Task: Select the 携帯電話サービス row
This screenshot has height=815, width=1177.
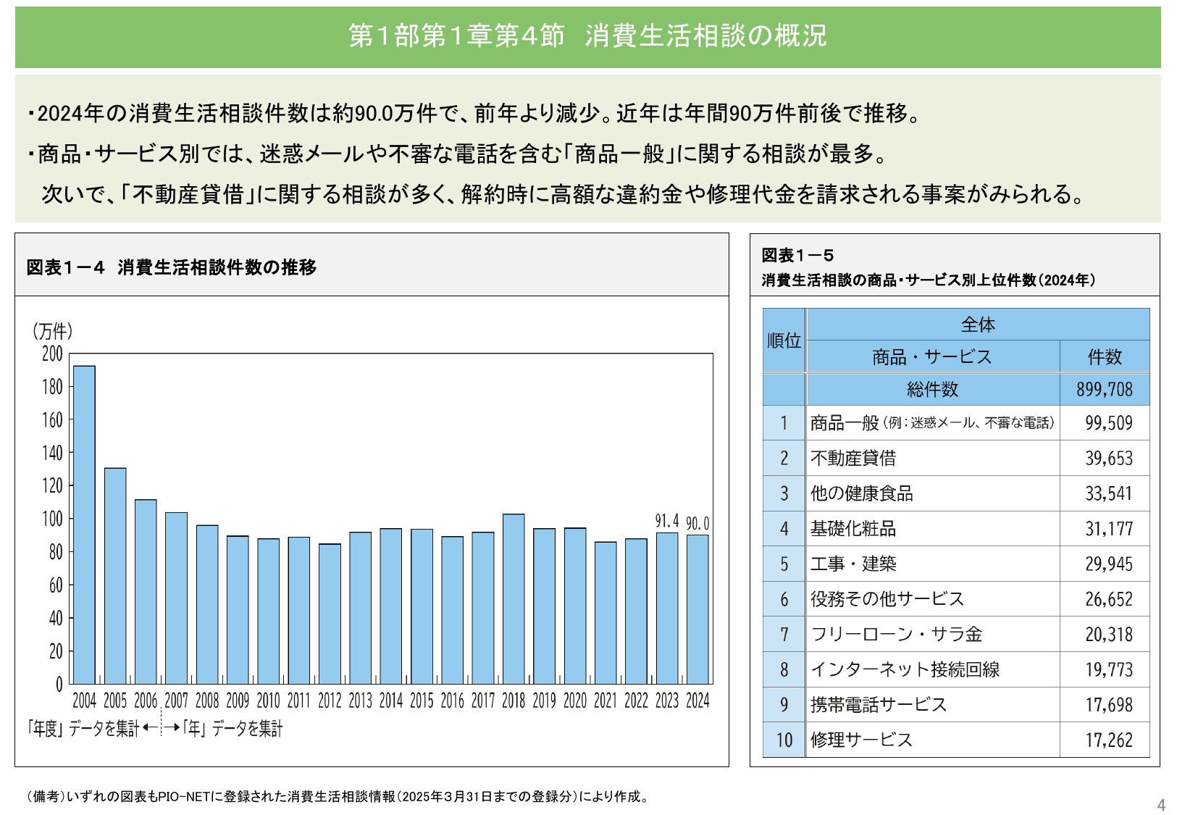Action: tap(876, 703)
